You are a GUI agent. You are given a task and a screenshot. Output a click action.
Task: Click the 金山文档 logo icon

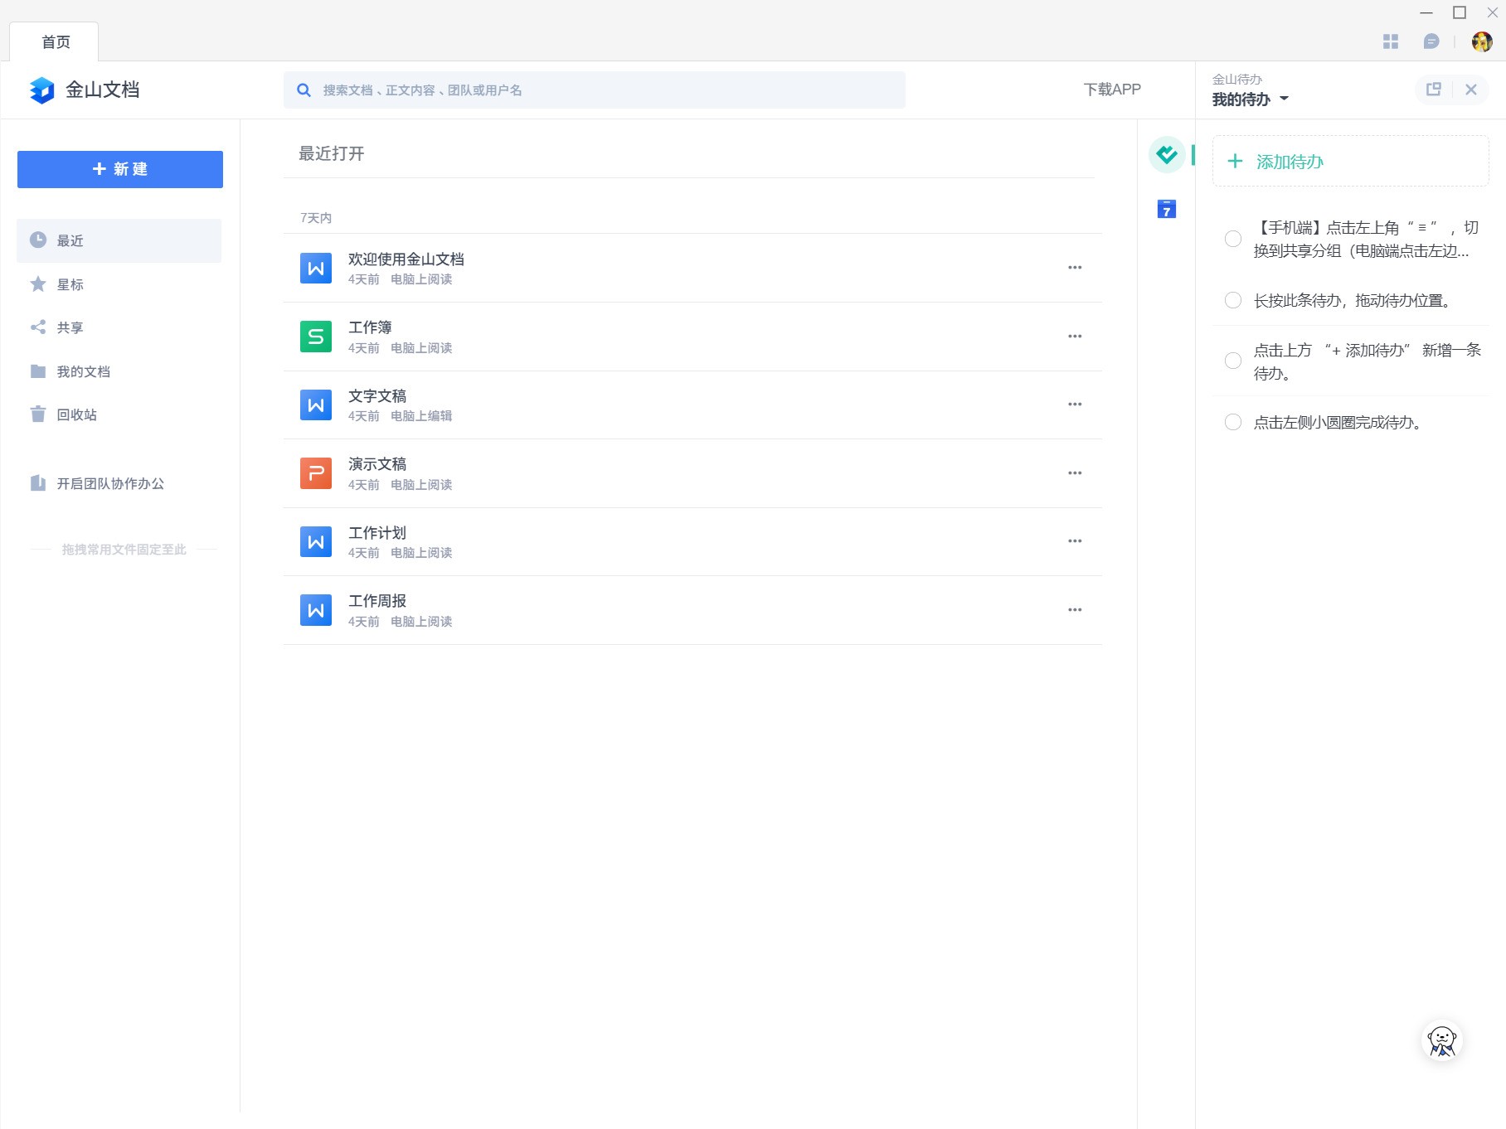tap(41, 90)
